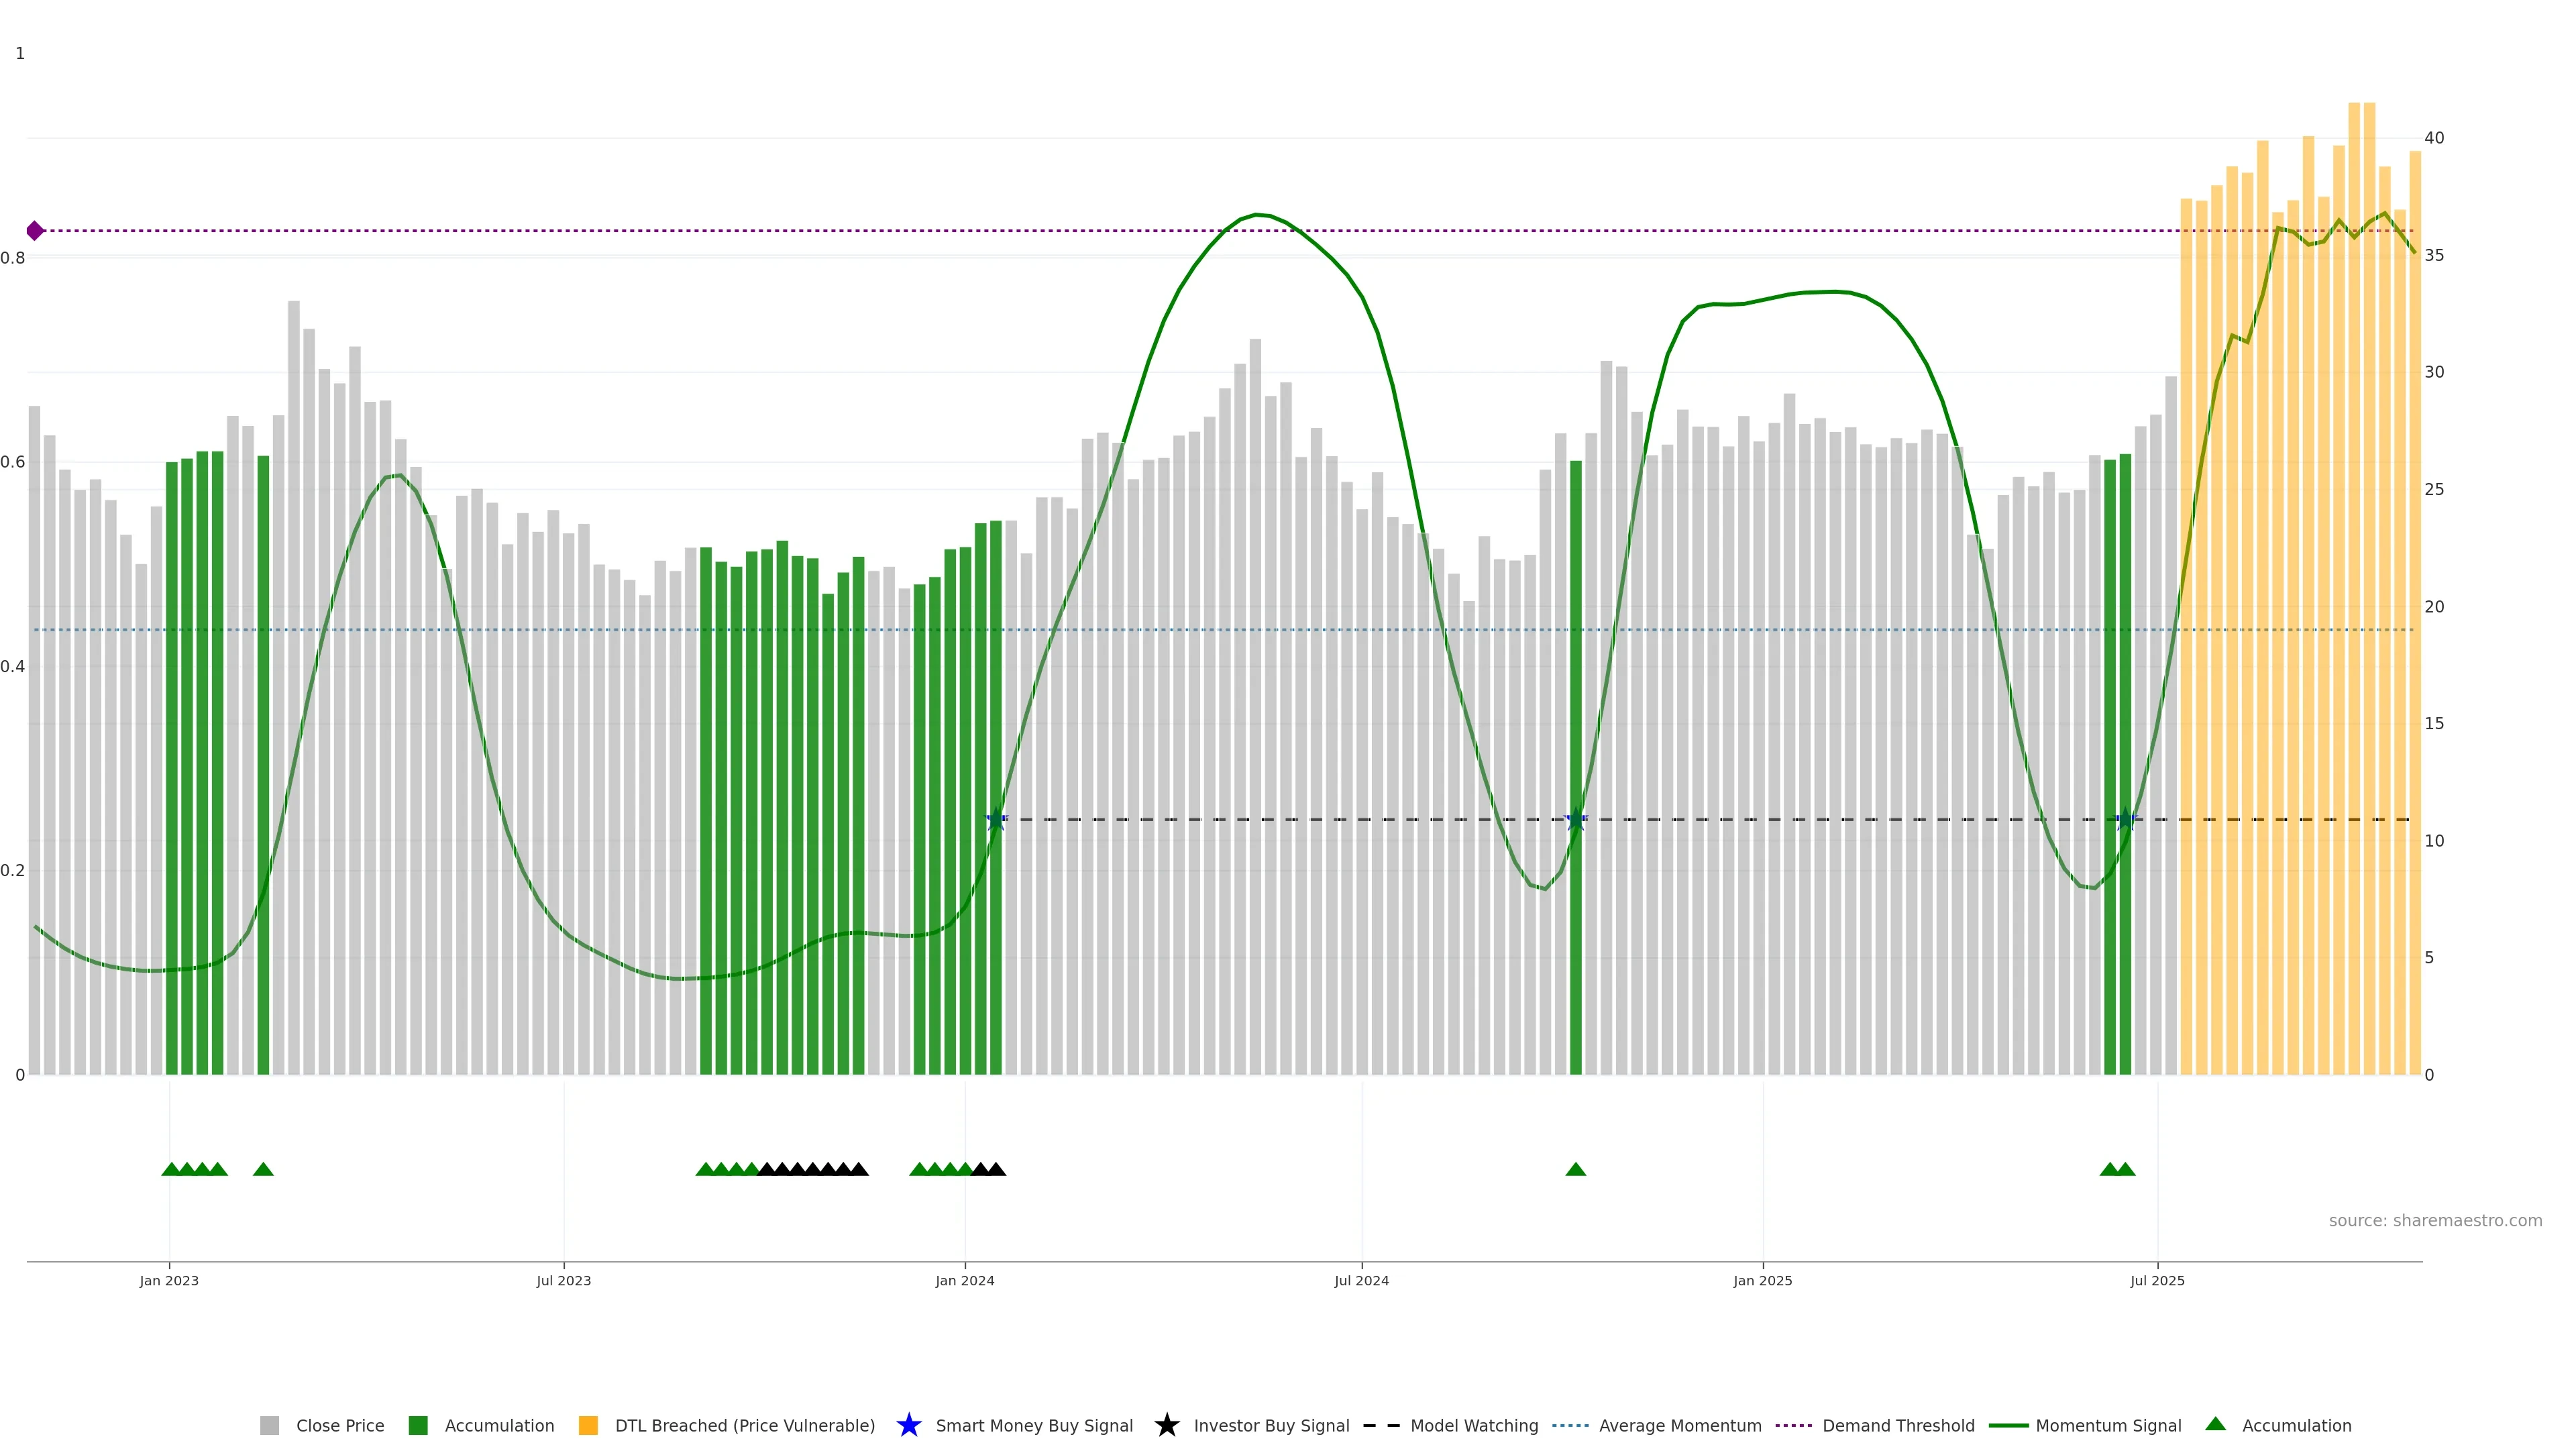Toggle the Close Price legend entry
Viewport: 2576px width, 1449px height.
point(339,1426)
